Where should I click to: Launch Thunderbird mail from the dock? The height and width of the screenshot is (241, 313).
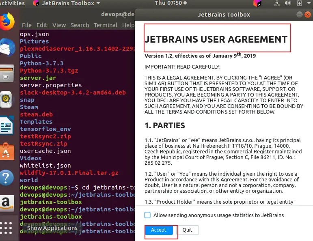8,47
